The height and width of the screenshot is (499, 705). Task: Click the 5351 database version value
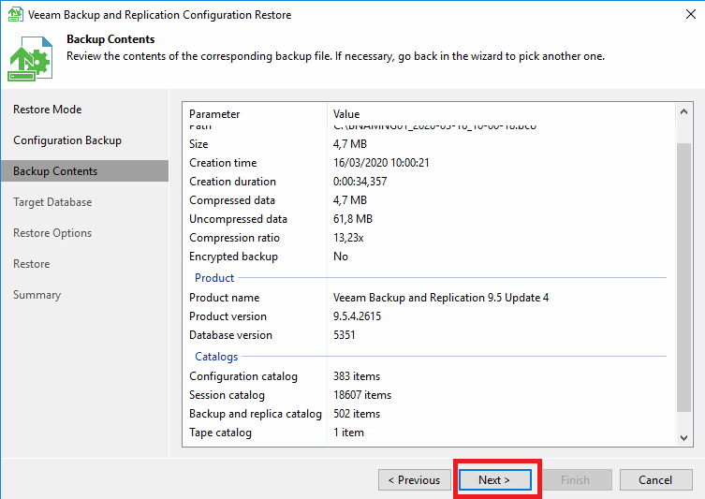click(344, 335)
